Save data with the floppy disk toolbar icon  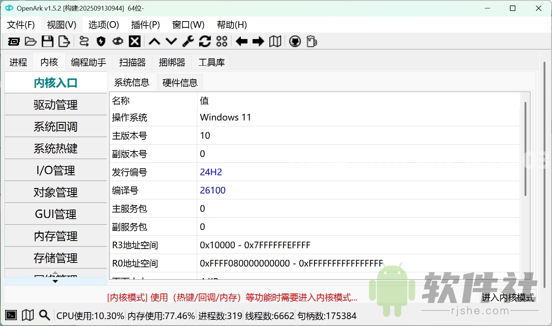[x=48, y=41]
